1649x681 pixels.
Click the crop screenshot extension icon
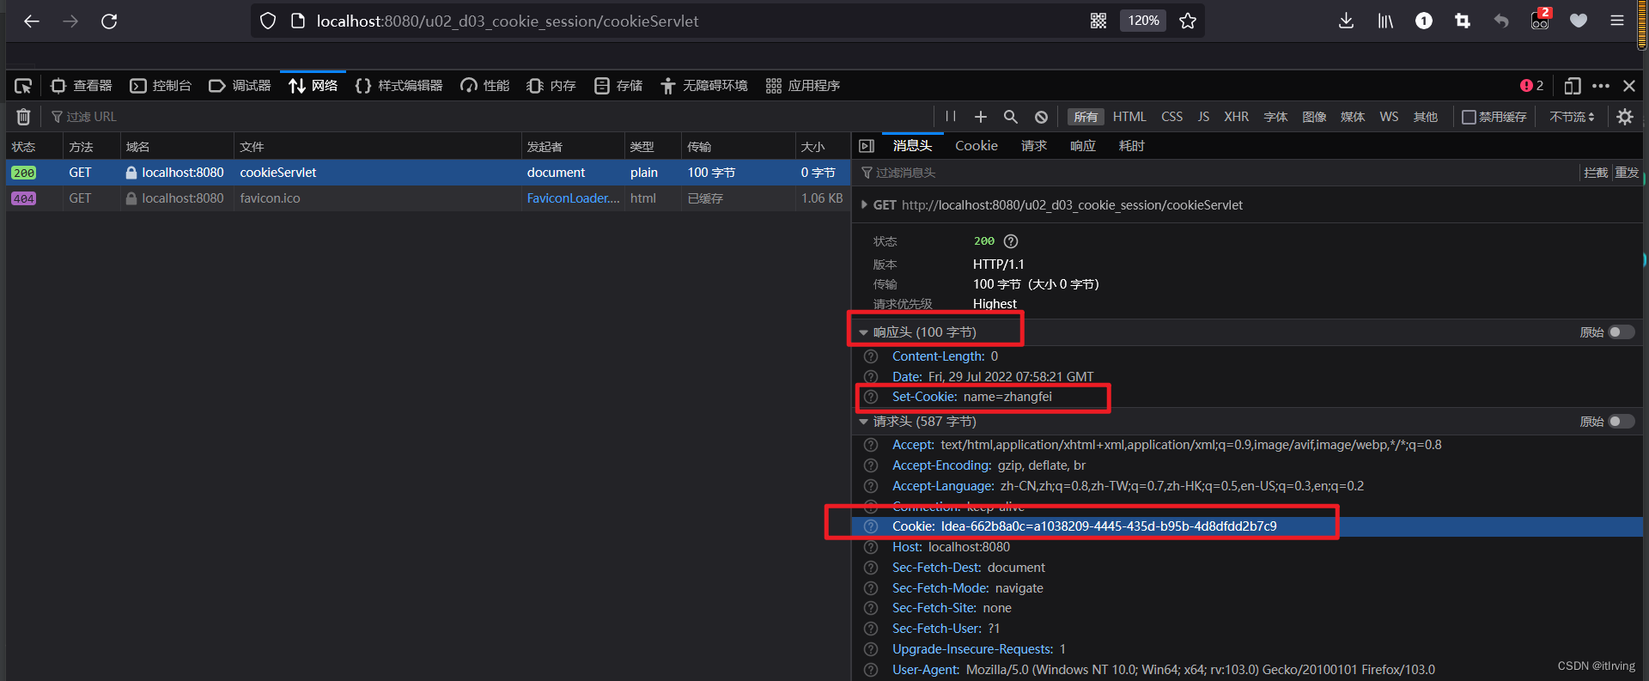coord(1463,21)
